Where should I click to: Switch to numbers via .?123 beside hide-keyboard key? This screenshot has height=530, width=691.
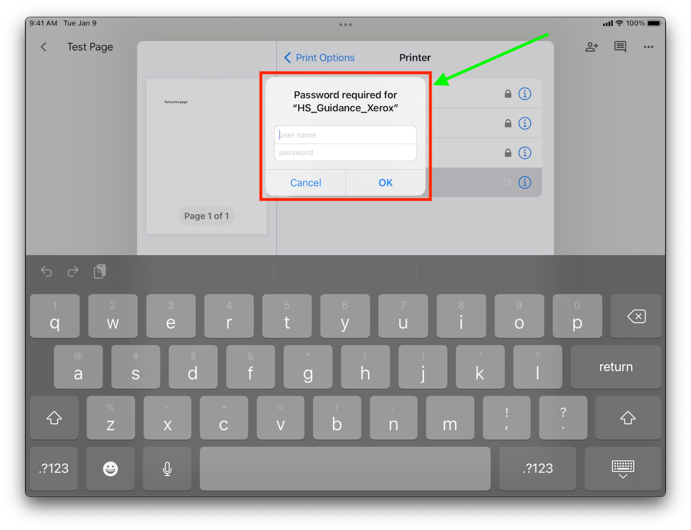point(538,469)
